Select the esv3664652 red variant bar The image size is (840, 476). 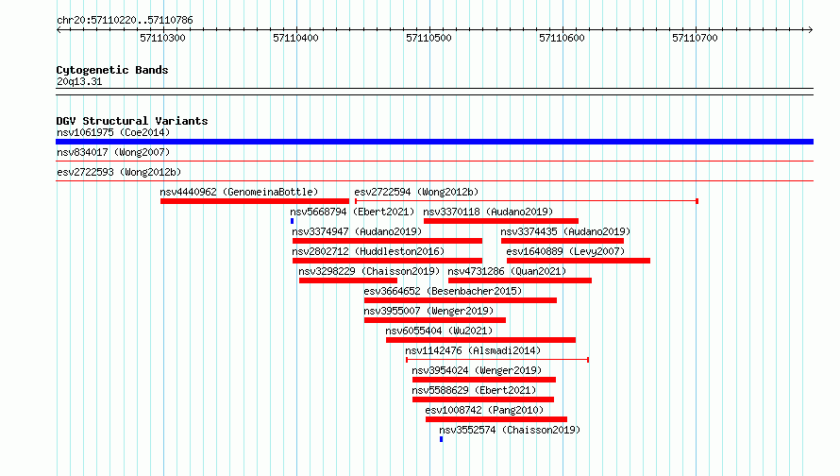pos(461,300)
